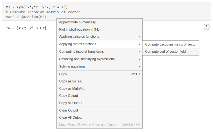Select Copy as LaTeX option
Screen dimensions: 213x132
70,81
